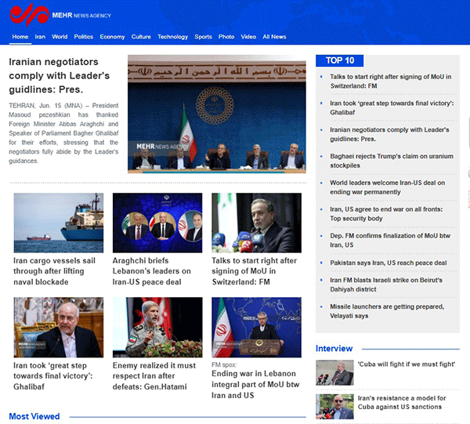Open headline 'Iranian negotiators comply with Leader's guidlines'

(x=59, y=75)
